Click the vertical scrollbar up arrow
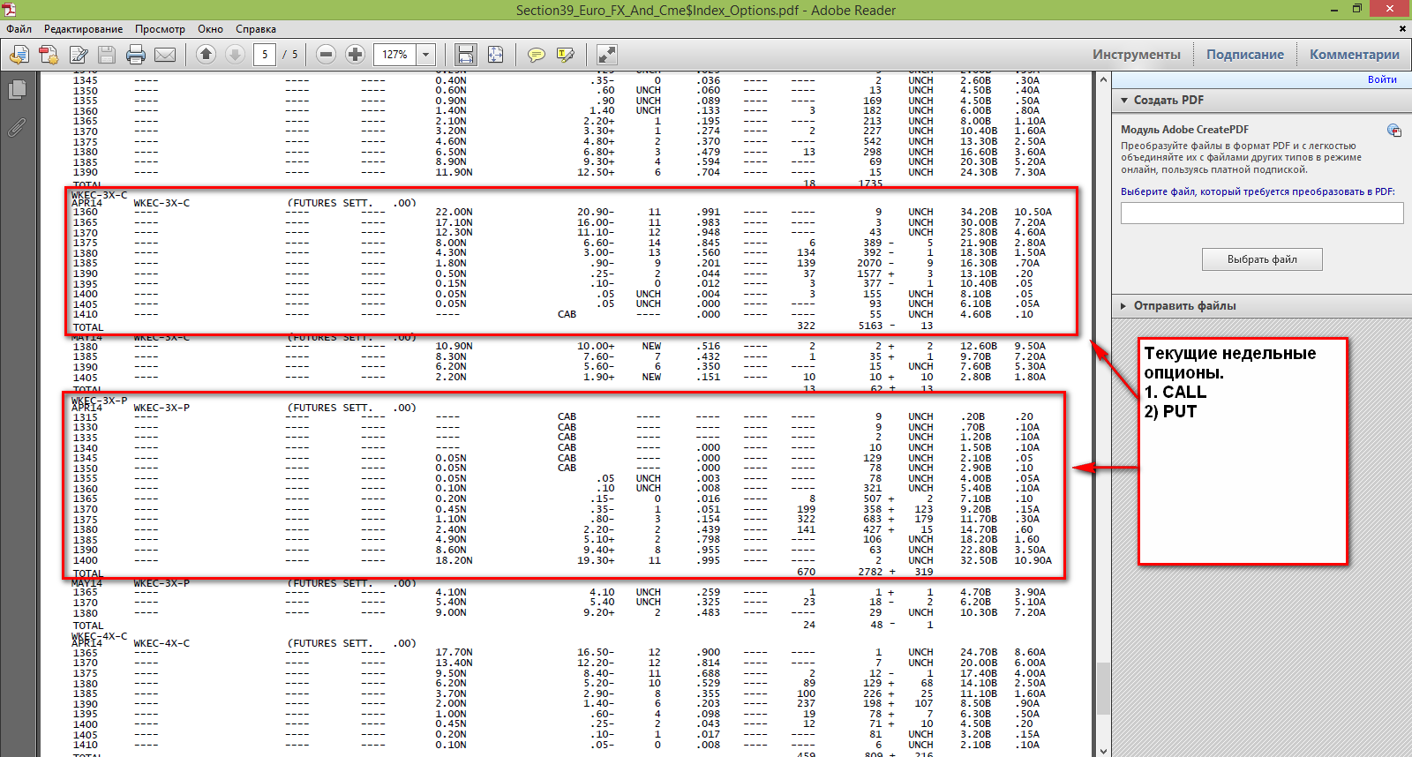This screenshot has width=1412, height=757. 1103,79
